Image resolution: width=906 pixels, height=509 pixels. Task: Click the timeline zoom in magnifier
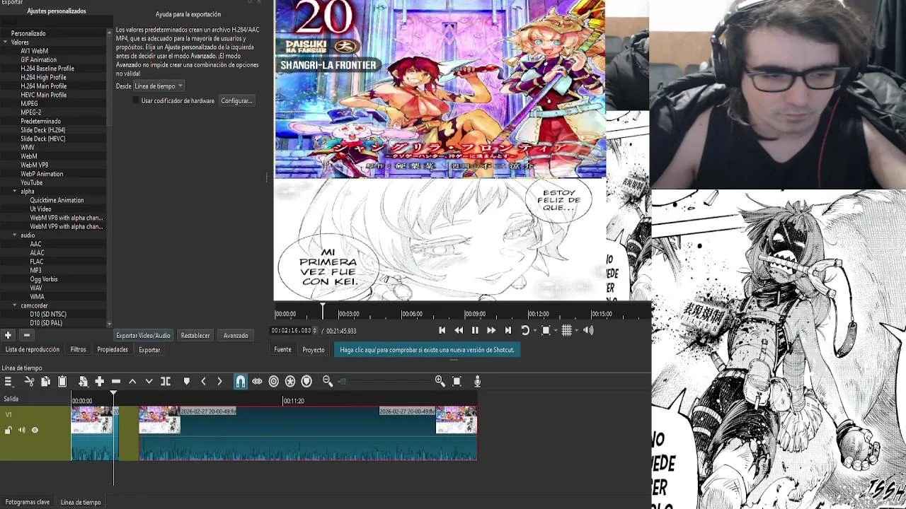pyautogui.click(x=440, y=381)
